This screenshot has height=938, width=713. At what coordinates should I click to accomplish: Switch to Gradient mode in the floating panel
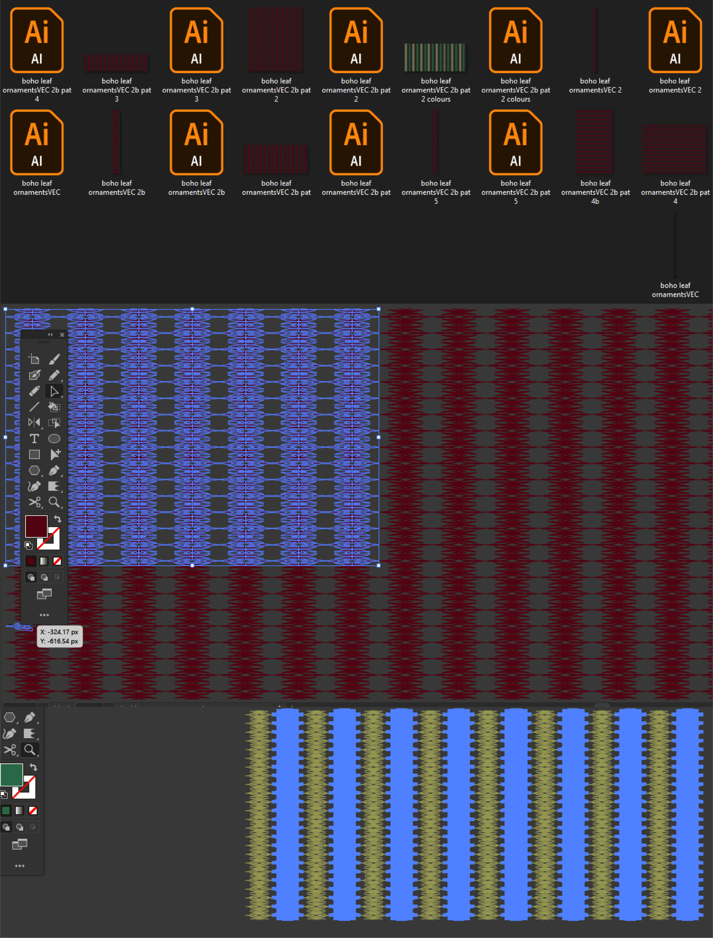[x=44, y=561]
